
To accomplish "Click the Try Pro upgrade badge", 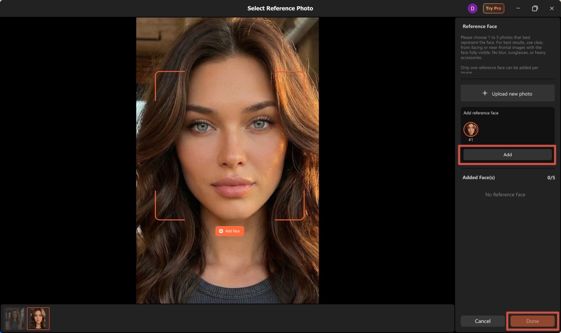I will pyautogui.click(x=493, y=8).
